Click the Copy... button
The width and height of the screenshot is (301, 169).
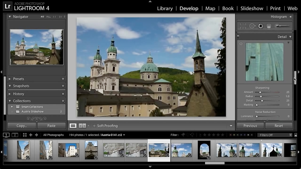[22, 126]
